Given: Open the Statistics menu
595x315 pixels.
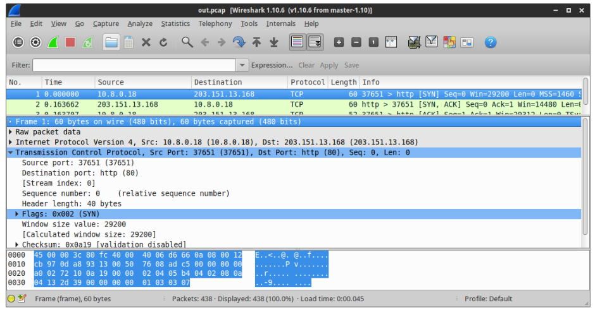Looking at the screenshot, I should (x=175, y=23).
